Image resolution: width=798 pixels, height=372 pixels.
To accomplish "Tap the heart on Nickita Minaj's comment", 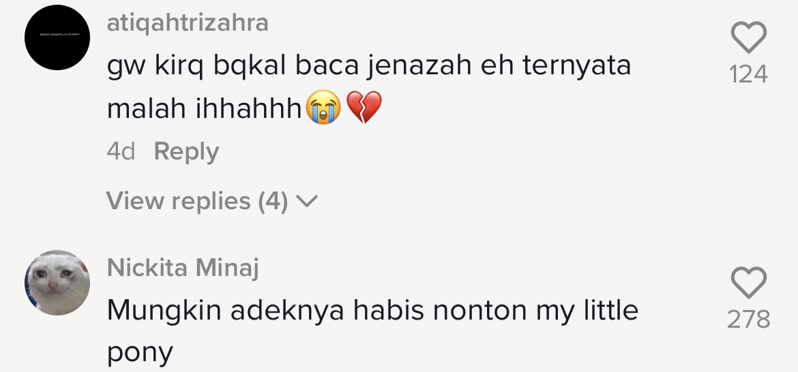I will [x=748, y=283].
